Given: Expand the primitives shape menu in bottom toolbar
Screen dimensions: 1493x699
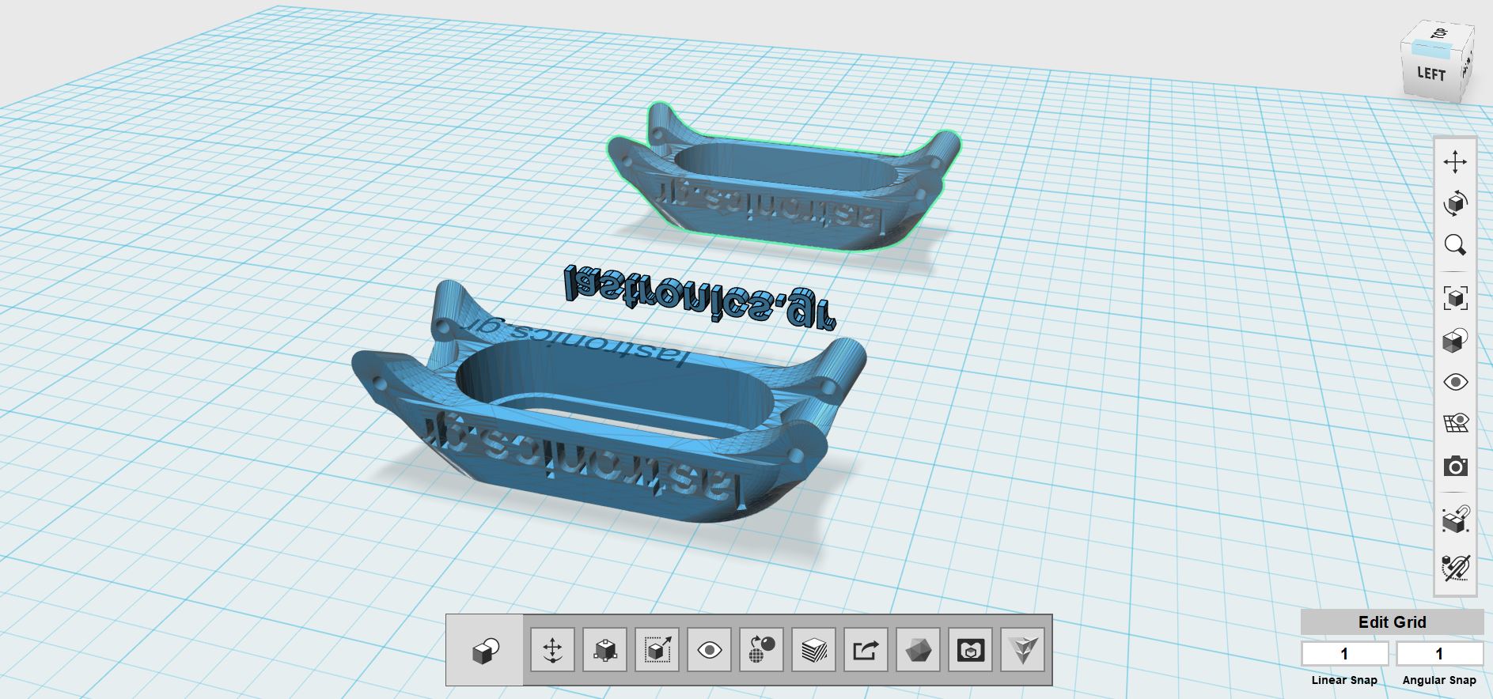Looking at the screenshot, I should (x=484, y=650).
